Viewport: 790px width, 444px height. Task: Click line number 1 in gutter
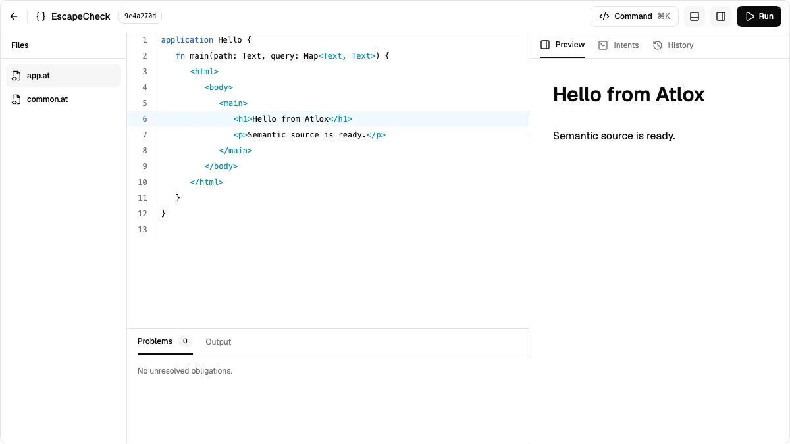144,40
